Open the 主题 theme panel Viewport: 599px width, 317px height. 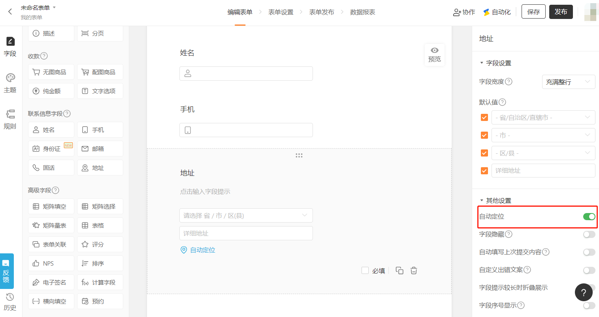10,83
